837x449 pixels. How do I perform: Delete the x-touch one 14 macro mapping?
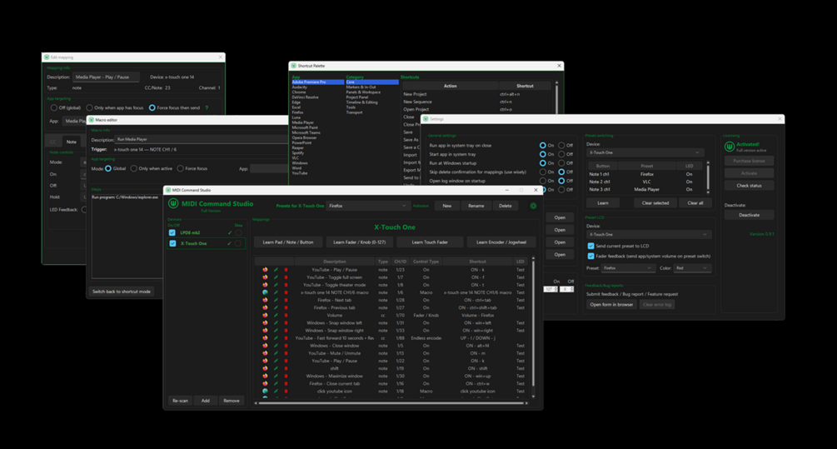tap(286, 292)
